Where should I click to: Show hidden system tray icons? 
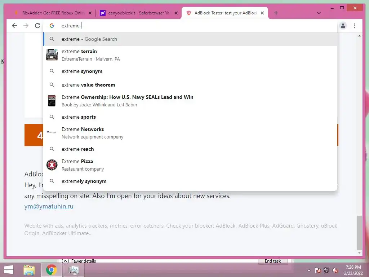pos(309,270)
